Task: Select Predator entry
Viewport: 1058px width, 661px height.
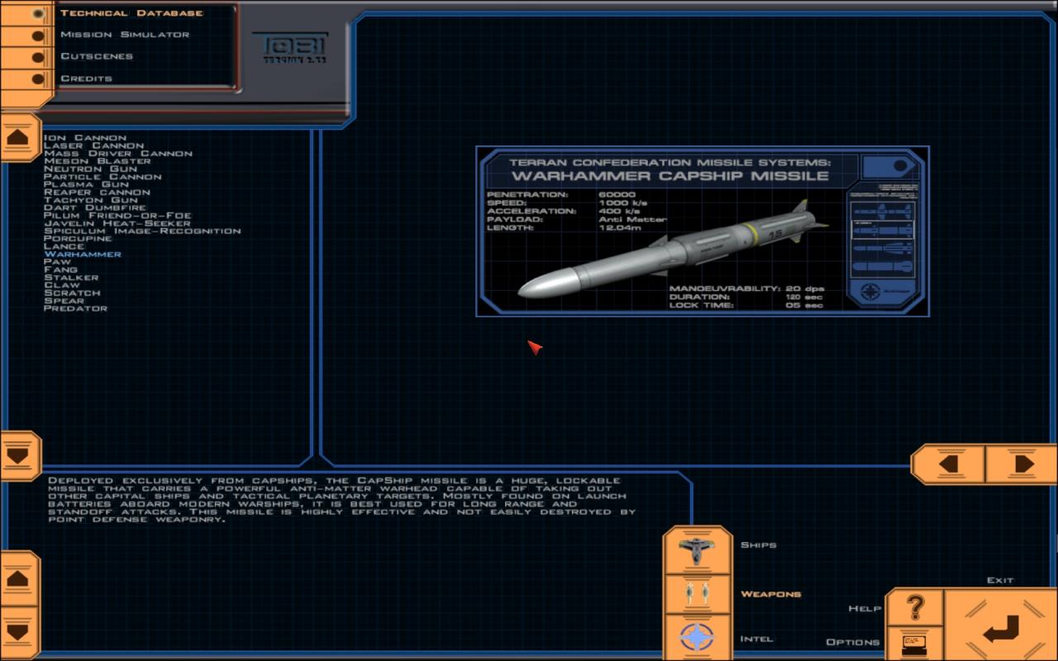Action: (x=75, y=308)
